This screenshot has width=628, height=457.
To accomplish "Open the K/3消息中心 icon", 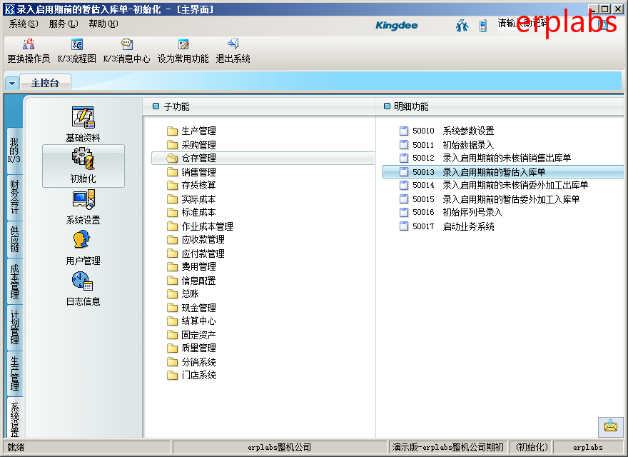I will (126, 44).
